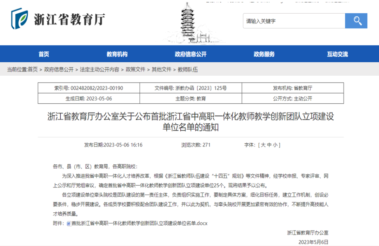Click the 发布机构: 省教育厅 cell
Screen dimensions: 379x246
293,88
